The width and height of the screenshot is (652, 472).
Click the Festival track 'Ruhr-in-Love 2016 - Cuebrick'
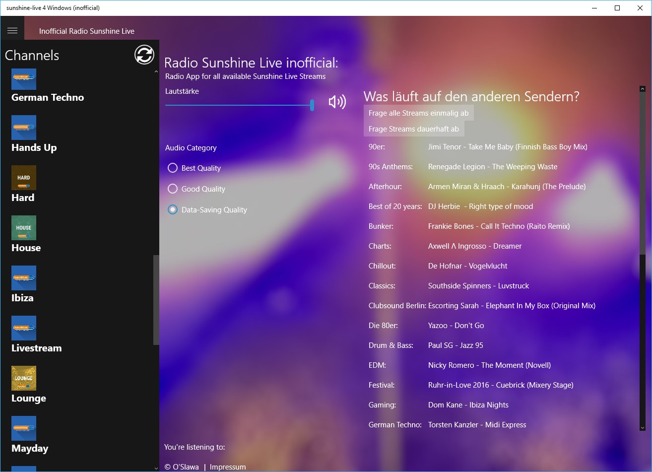pyautogui.click(x=501, y=385)
